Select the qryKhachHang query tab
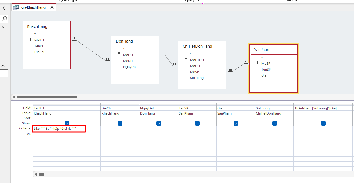Viewport: 354px width, 183px height. point(33,7)
